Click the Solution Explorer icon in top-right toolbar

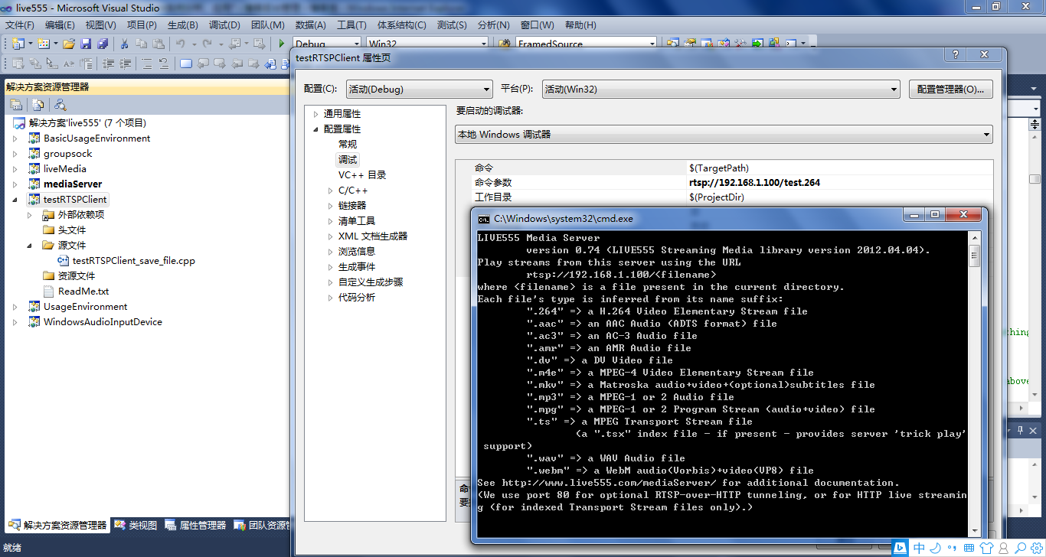click(x=673, y=44)
